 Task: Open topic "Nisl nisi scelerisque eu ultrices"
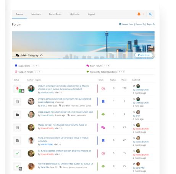[65, 164]
